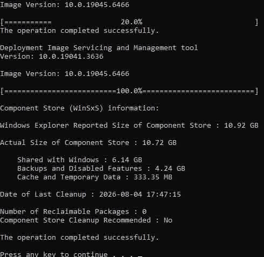
Task: Click the first Image Version 10.0.19045.6466 line
Action: click(x=65, y=5)
